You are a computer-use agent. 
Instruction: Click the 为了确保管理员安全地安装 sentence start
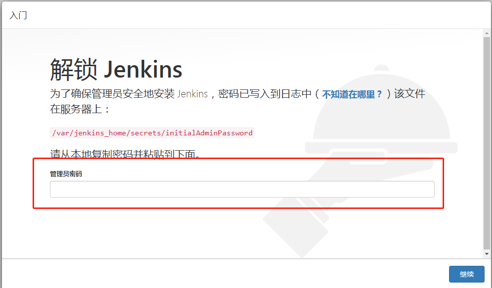[x=112, y=94]
